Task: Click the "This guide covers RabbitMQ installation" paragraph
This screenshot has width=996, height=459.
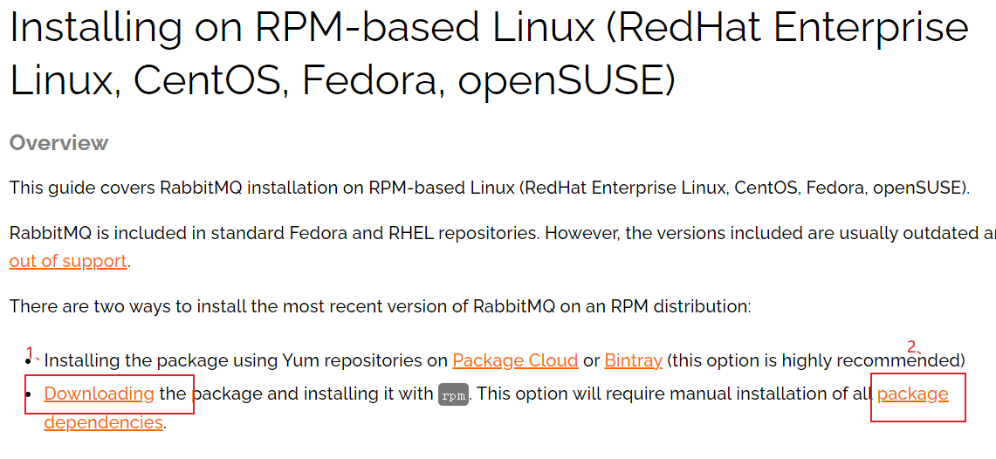Action: (x=489, y=188)
